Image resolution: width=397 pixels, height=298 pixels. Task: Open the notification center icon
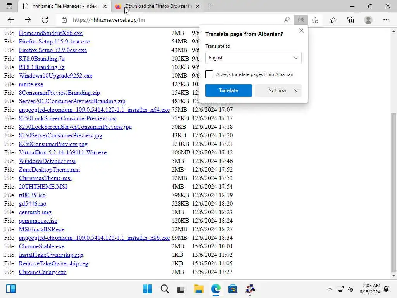click(x=387, y=289)
